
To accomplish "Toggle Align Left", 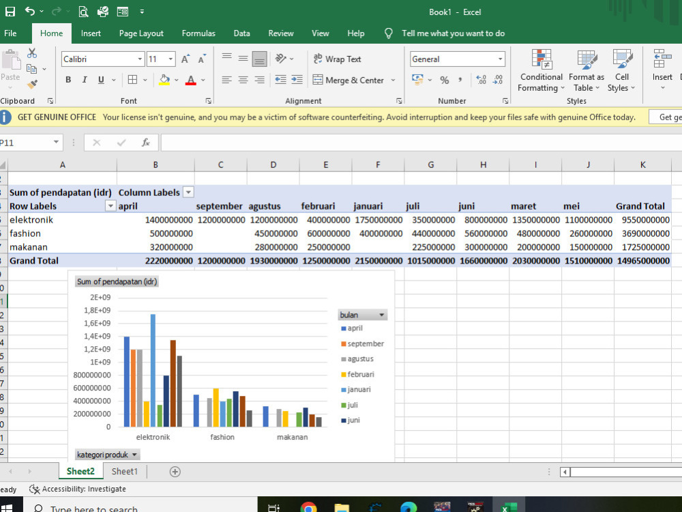I will (x=226, y=80).
